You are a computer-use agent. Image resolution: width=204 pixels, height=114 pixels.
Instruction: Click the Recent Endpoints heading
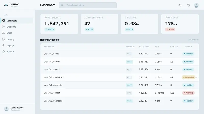[x=50, y=40]
